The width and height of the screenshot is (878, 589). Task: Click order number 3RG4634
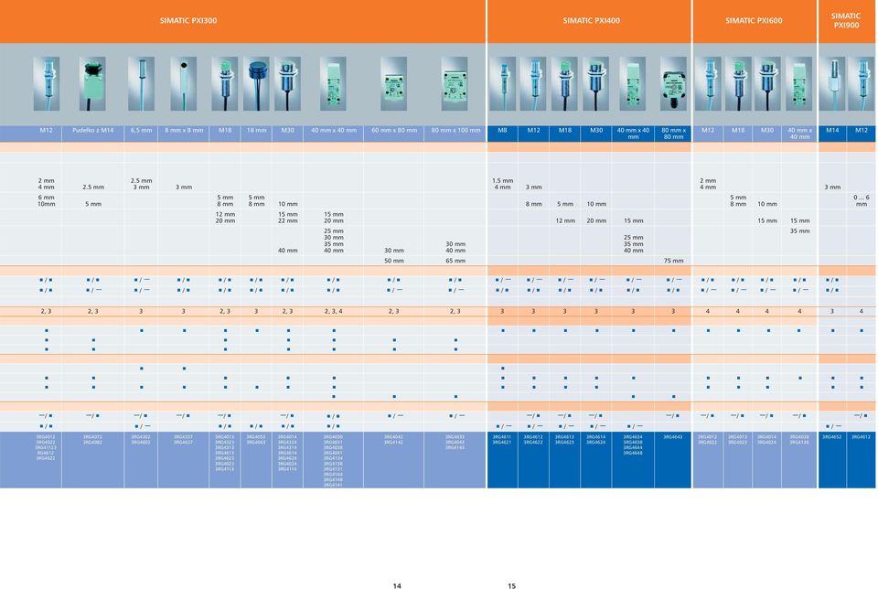pyautogui.click(x=633, y=436)
